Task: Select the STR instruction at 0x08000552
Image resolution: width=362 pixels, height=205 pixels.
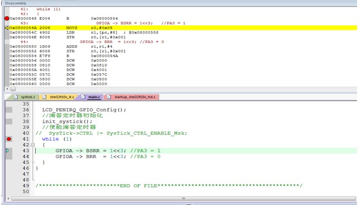Action: [68, 51]
